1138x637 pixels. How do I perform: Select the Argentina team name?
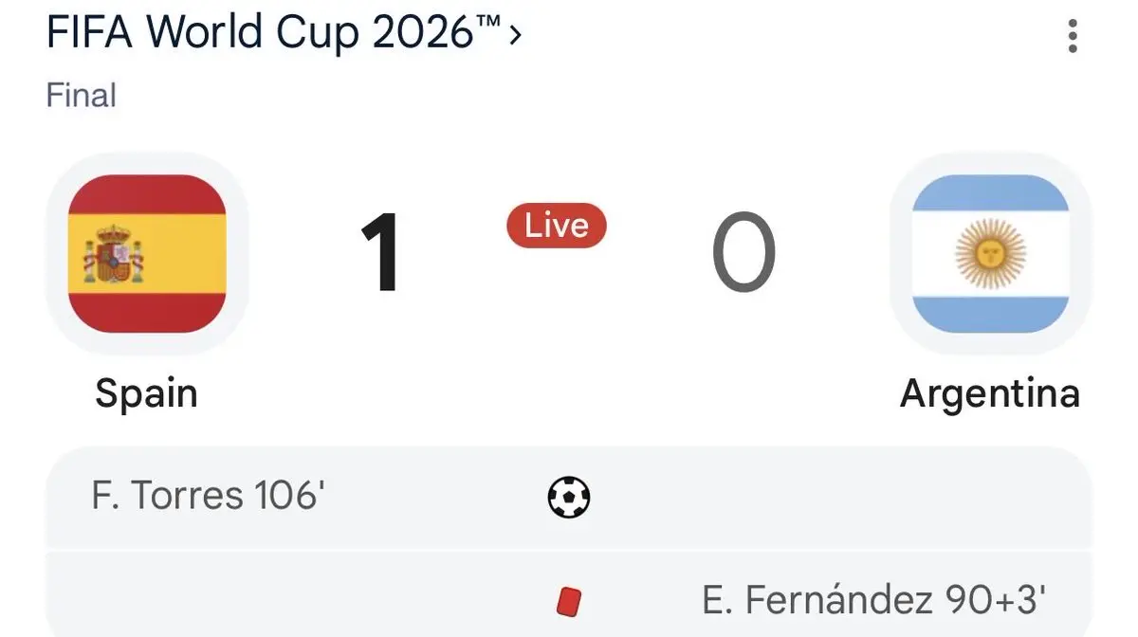coord(990,392)
